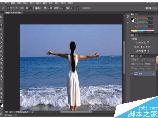The width and height of the screenshot is (158, 118).
Task: Open the Mini Bridge tab
Action: coord(8,115)
